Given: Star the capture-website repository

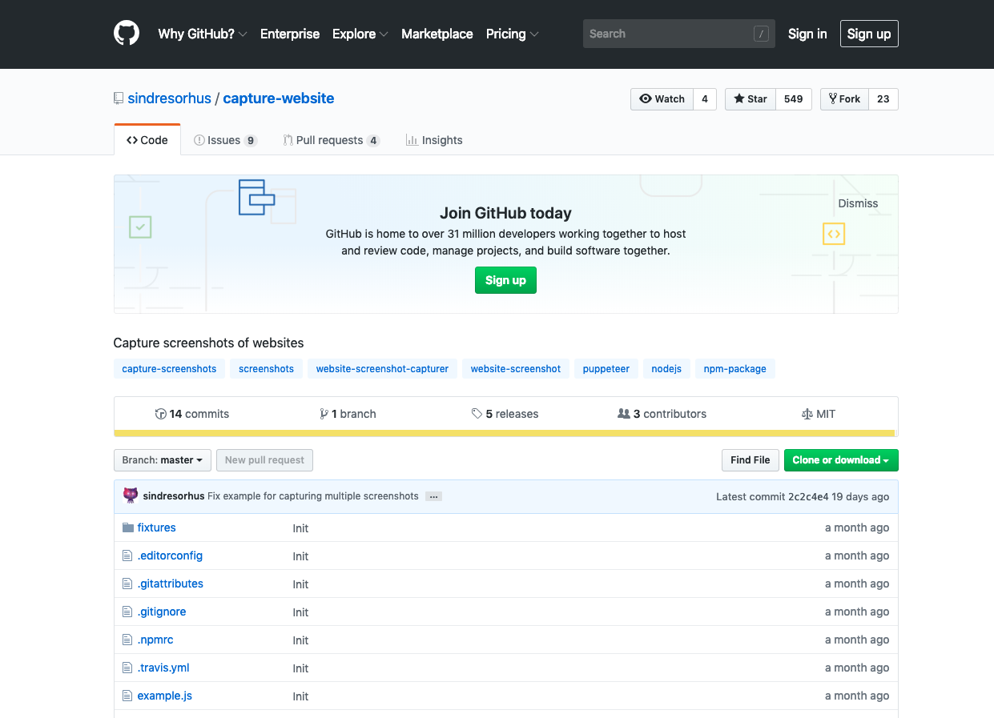Looking at the screenshot, I should (751, 99).
